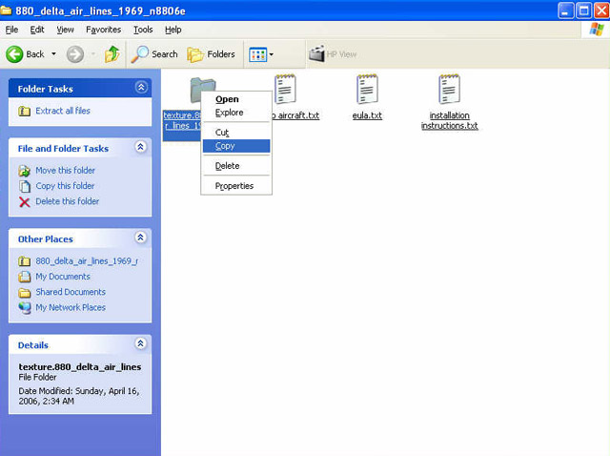Collapse the Details panel
Viewport: 610px width, 456px height.
140,343
